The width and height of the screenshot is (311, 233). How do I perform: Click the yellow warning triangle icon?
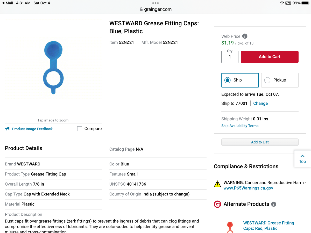(x=217, y=184)
